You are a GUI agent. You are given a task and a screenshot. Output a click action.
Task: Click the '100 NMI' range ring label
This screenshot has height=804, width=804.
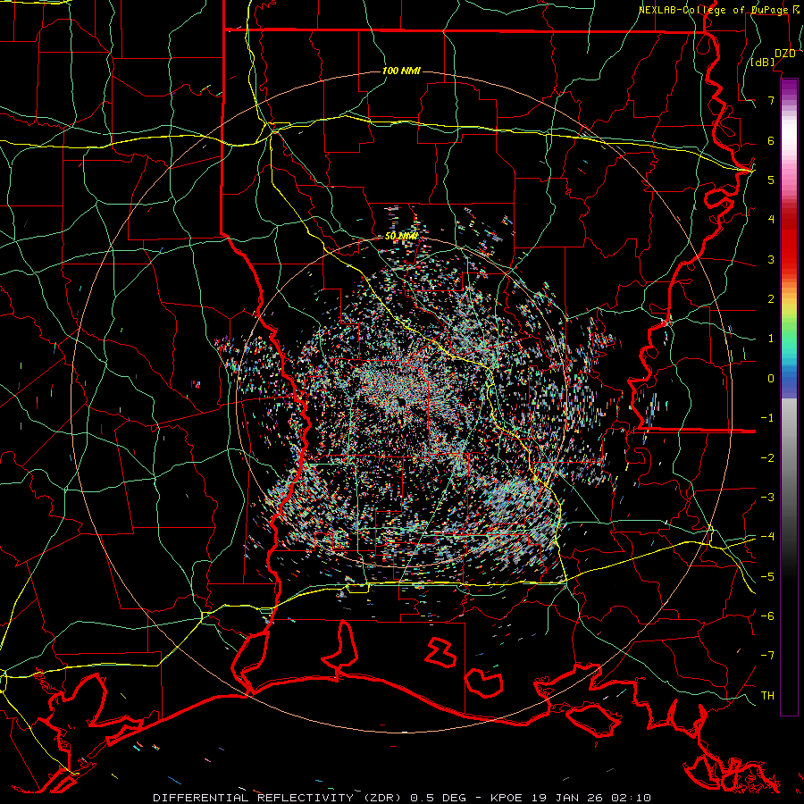(x=401, y=71)
